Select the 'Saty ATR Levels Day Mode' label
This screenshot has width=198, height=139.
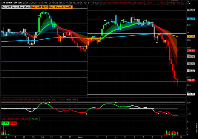pyautogui.click(x=16, y=7)
